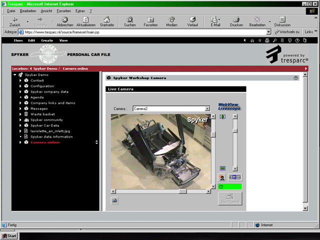Click the zoom slider thumb
Viewport: 320px width, 240px height.
point(235,130)
